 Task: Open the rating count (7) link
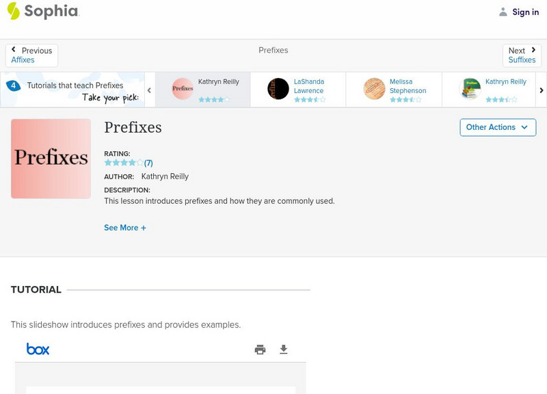[x=148, y=163]
